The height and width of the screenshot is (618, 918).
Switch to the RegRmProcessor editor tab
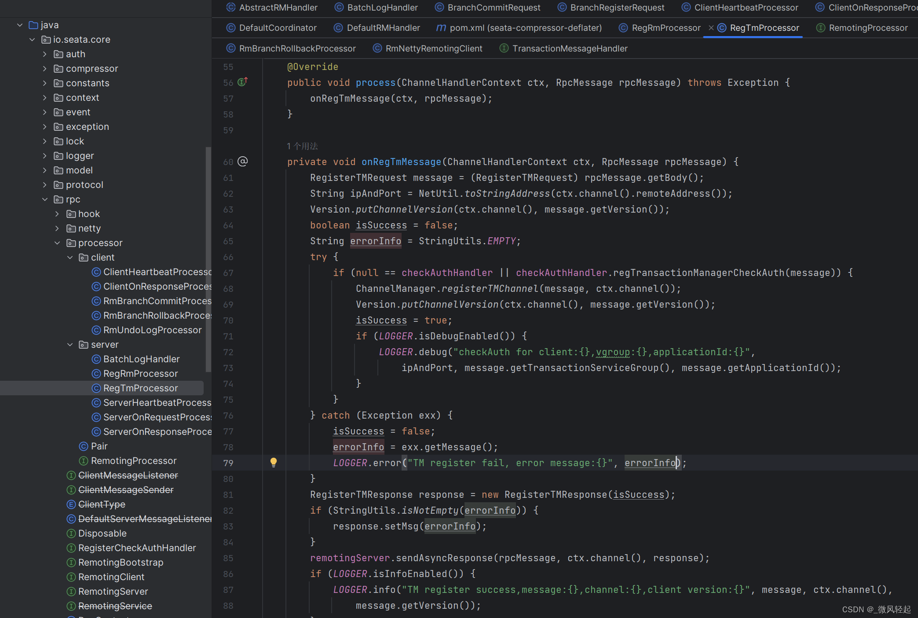tap(660, 28)
